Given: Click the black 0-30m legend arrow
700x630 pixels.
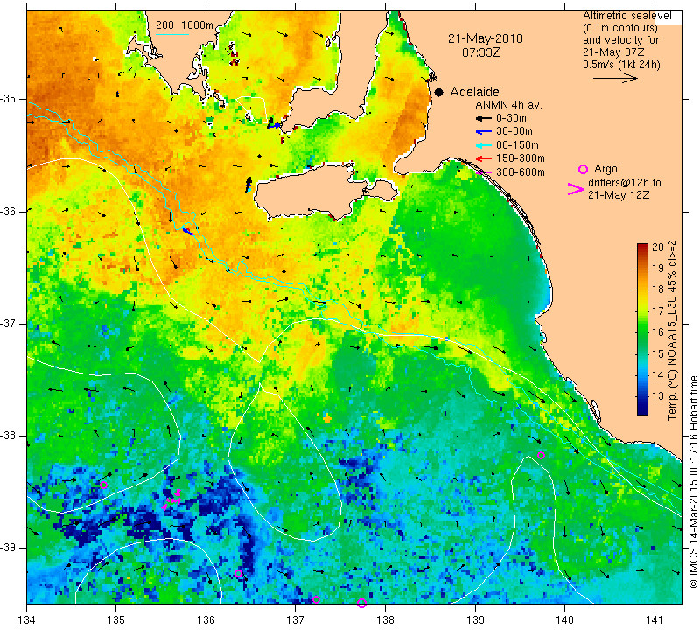Looking at the screenshot, I should click(x=483, y=118).
